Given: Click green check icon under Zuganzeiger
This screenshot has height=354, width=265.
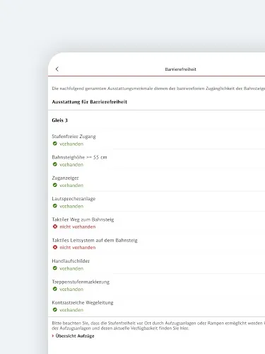Looking at the screenshot, I should (55, 185).
